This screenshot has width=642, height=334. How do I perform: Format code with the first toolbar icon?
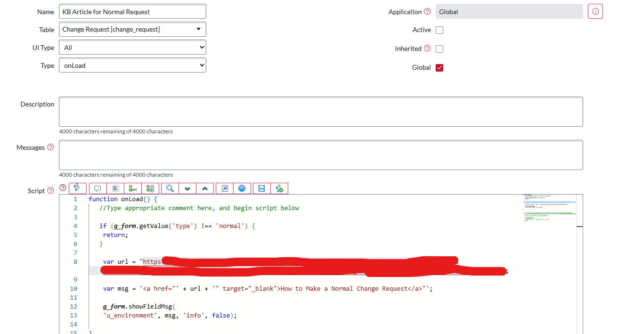[77, 188]
